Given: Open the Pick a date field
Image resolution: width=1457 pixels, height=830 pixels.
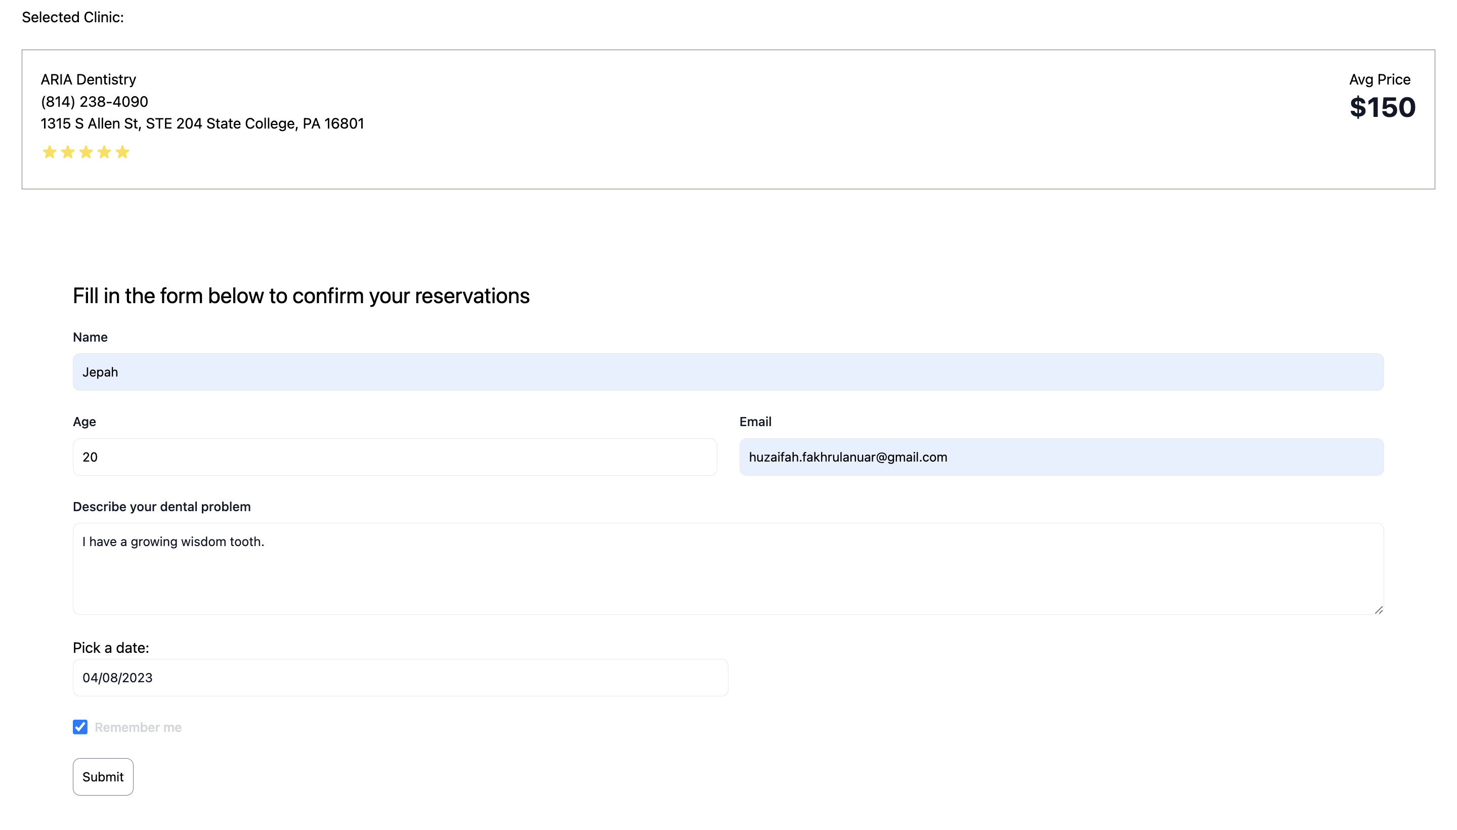Looking at the screenshot, I should (x=400, y=677).
